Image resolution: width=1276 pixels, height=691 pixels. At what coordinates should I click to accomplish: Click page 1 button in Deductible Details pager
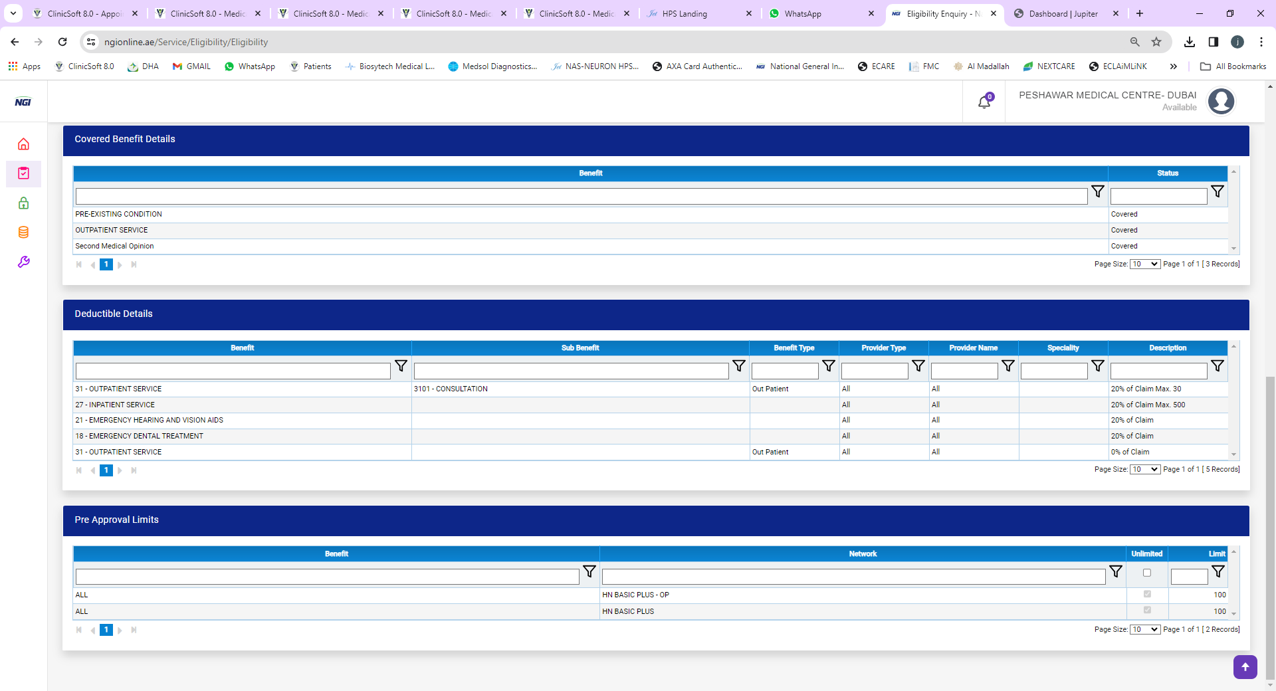[106, 470]
